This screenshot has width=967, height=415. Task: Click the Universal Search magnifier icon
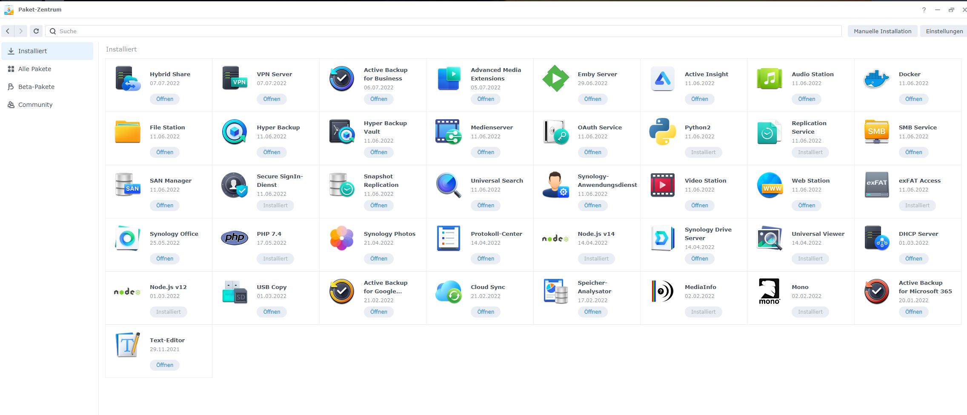pos(449,185)
